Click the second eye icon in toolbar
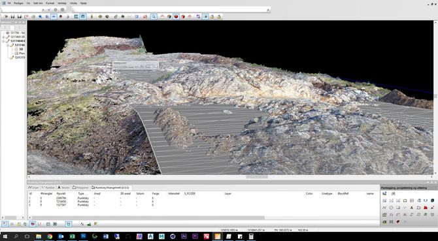Viewport: 438px width, 241px height. [107, 17]
